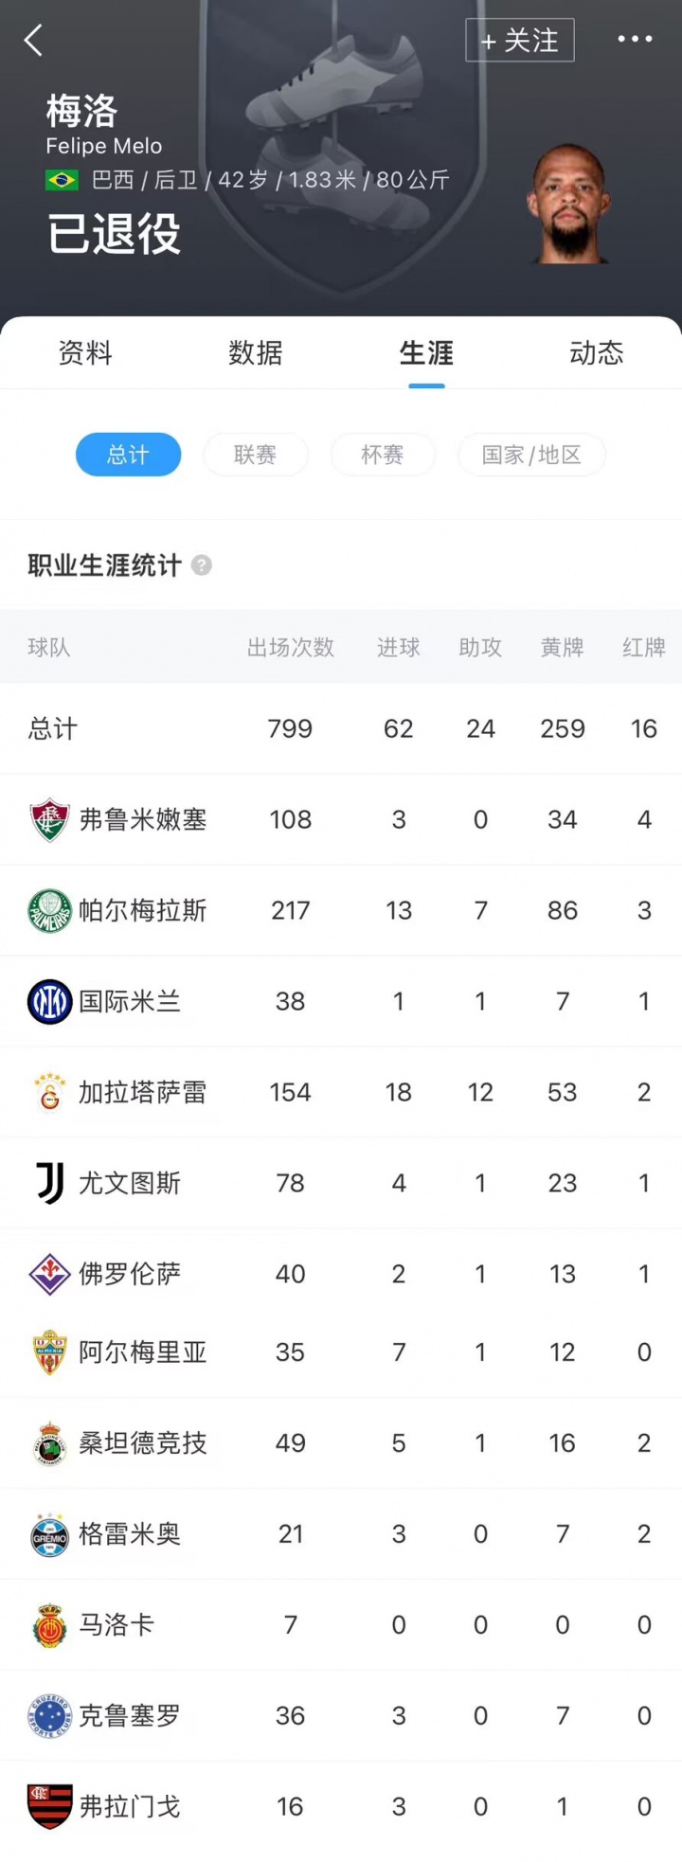
Task: Click the Juventus team logo
Action: coord(48,1182)
